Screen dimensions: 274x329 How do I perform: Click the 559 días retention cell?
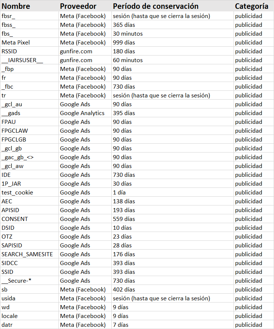coord(124,219)
